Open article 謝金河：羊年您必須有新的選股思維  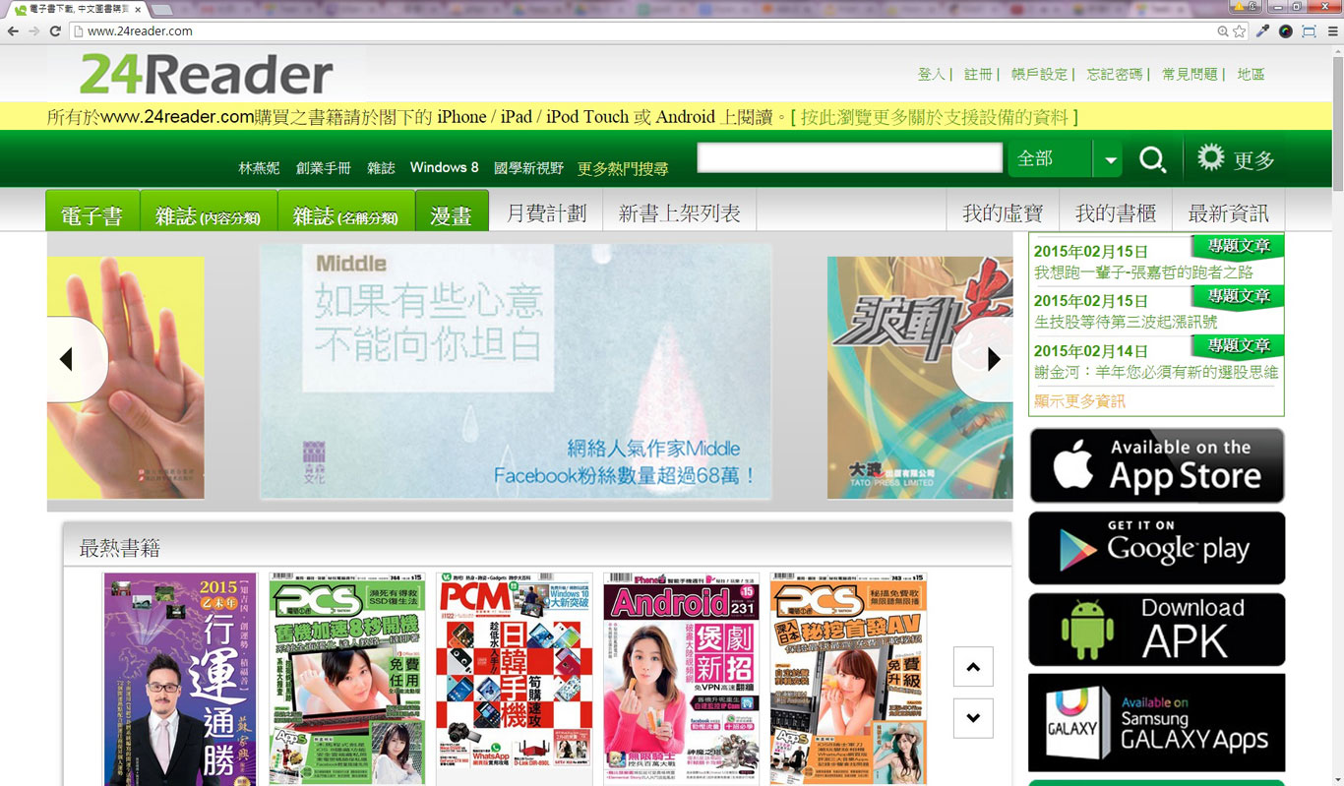tap(1156, 372)
